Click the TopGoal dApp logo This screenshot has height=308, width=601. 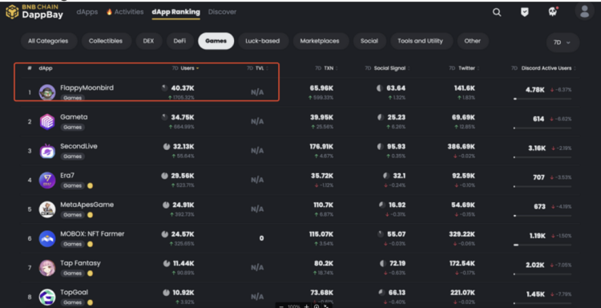[x=47, y=297]
